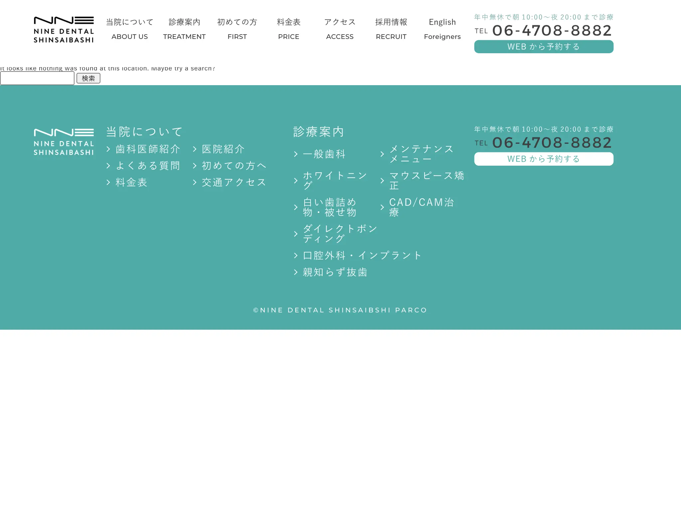Click the white Nine Dental footer logo

coord(64,142)
